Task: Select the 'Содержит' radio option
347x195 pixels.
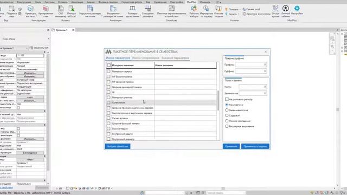Action: point(227,115)
